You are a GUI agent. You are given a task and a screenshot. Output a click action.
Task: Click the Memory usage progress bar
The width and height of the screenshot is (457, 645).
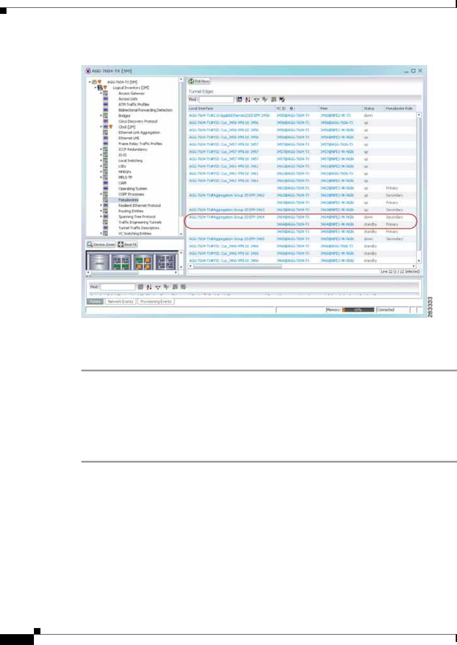(358, 310)
